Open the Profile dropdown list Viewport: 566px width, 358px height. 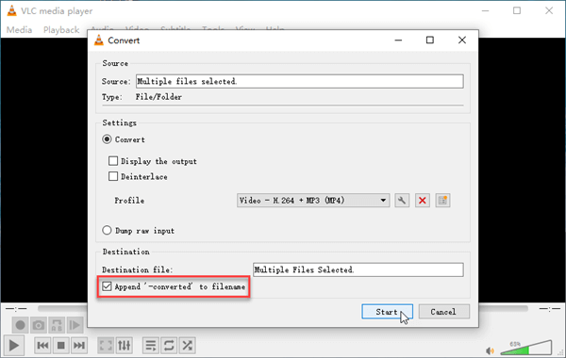point(313,201)
